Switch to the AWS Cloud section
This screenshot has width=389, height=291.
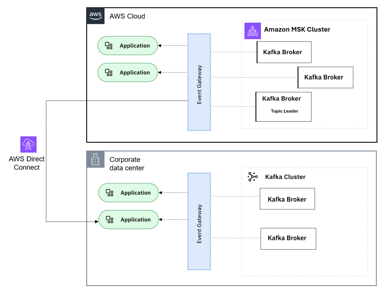(127, 16)
